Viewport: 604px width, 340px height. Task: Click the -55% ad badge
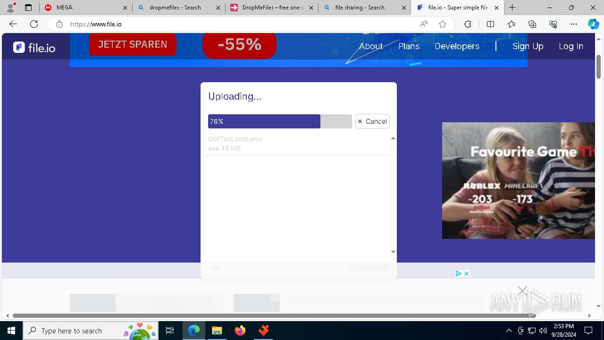pos(239,45)
